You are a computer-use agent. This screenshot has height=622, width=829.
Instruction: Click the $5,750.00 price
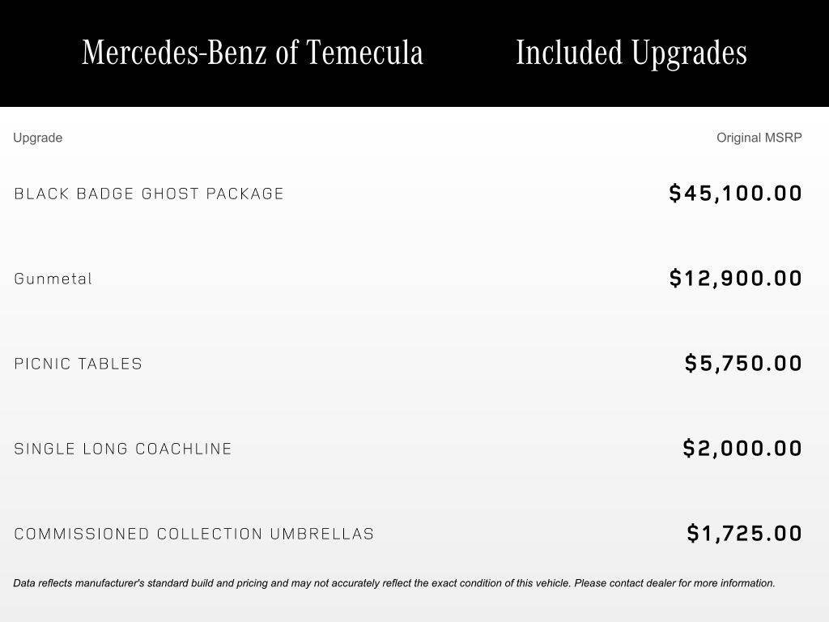point(743,364)
